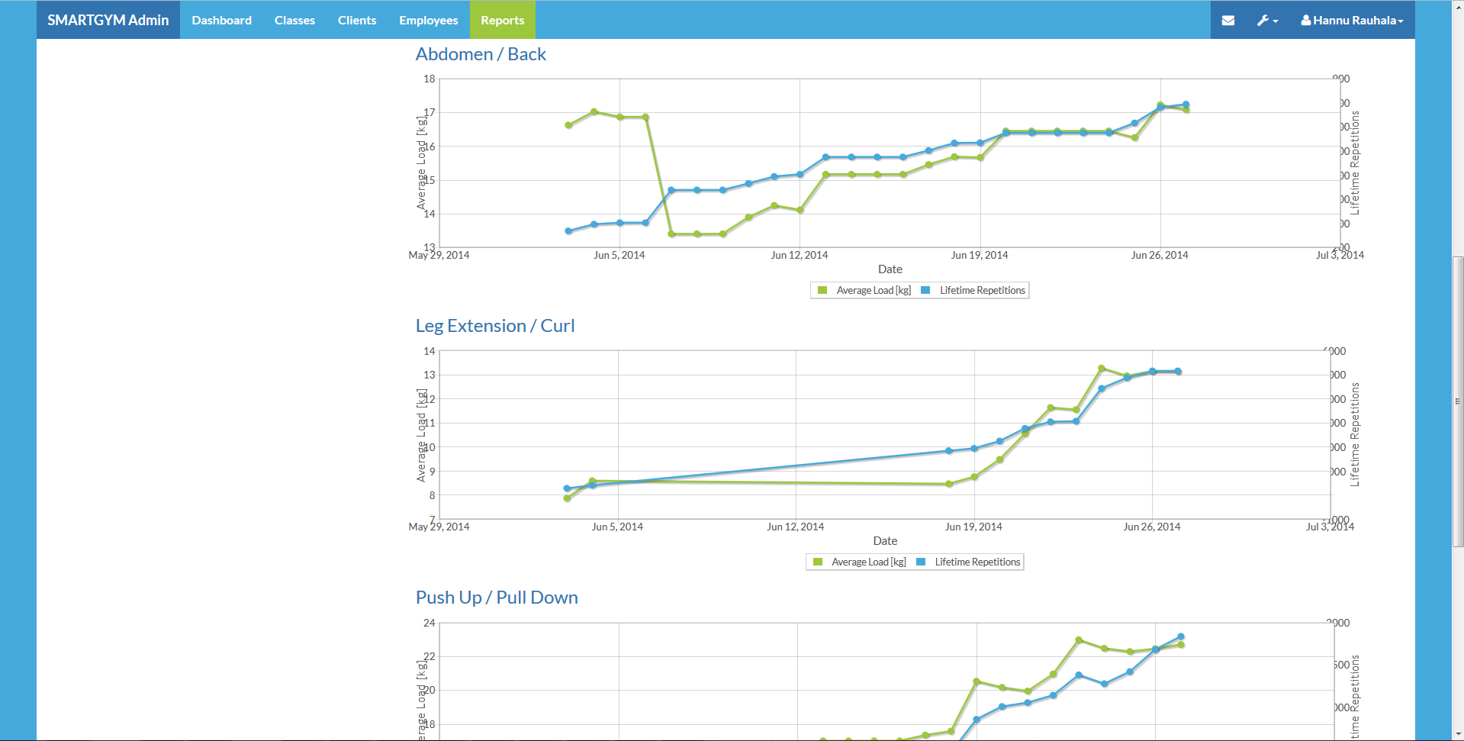
Task: Click the Leg Extension / Curl heading
Action: 494,326
